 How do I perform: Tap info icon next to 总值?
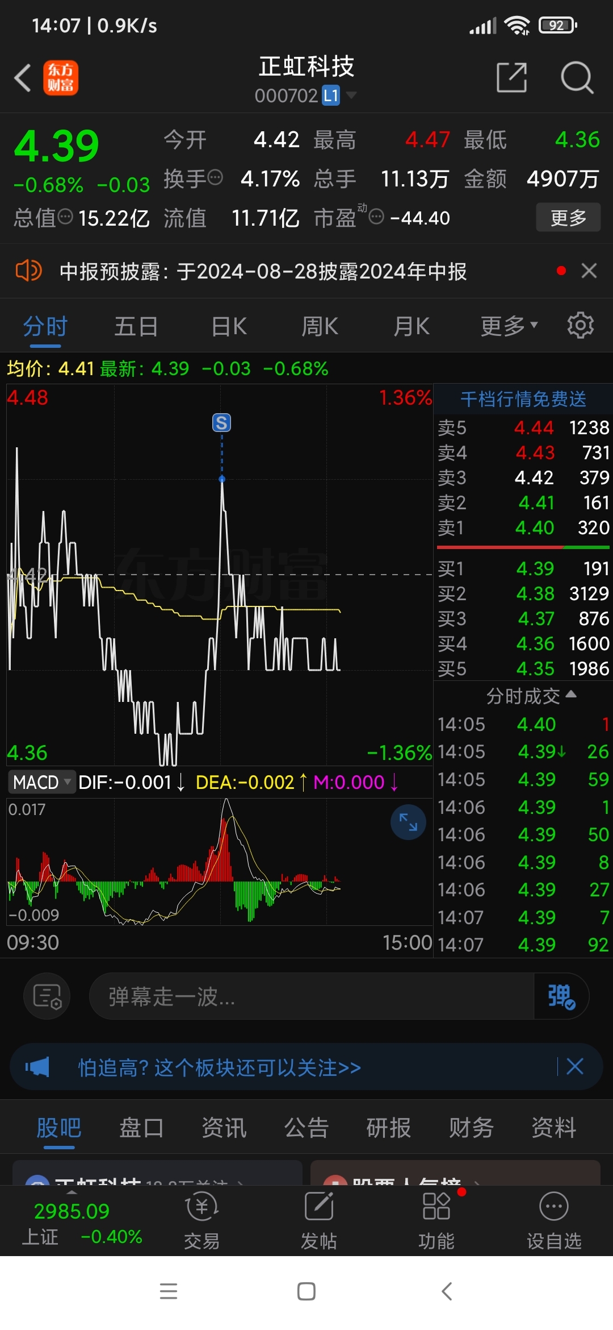(66, 217)
